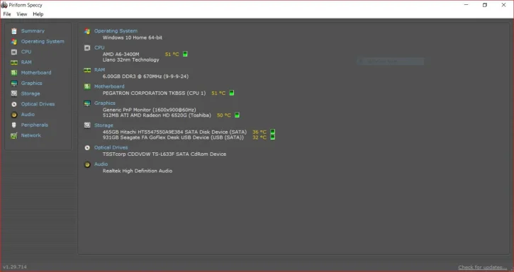Click the Hitachi disk temperature indicator
Viewport: 514px width, 272px height.
coord(272,132)
